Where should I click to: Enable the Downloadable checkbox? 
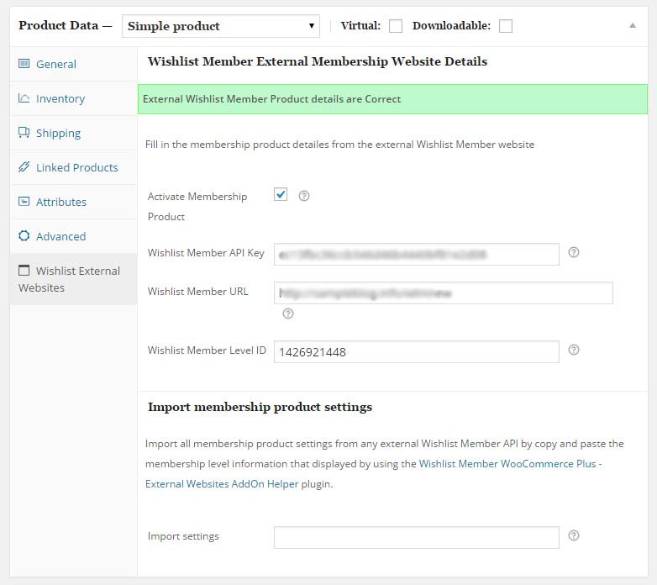506,26
